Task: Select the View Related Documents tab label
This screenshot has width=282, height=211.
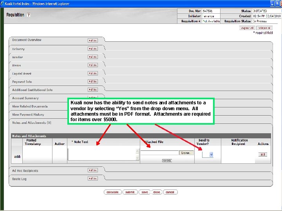Action: [30, 106]
